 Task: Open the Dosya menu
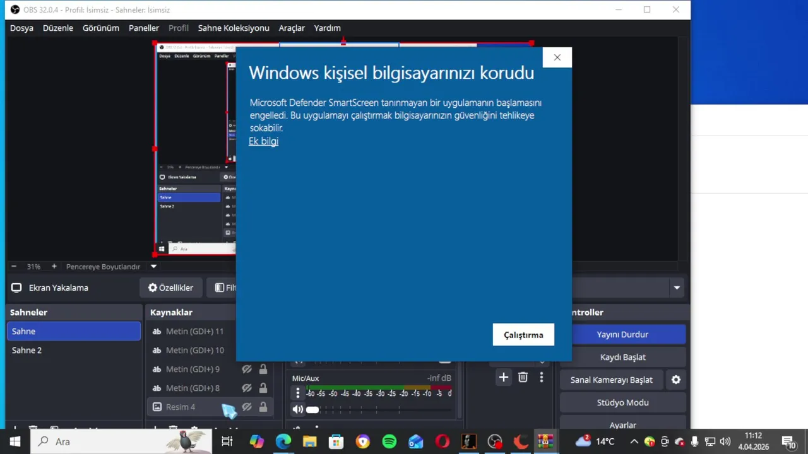(21, 28)
